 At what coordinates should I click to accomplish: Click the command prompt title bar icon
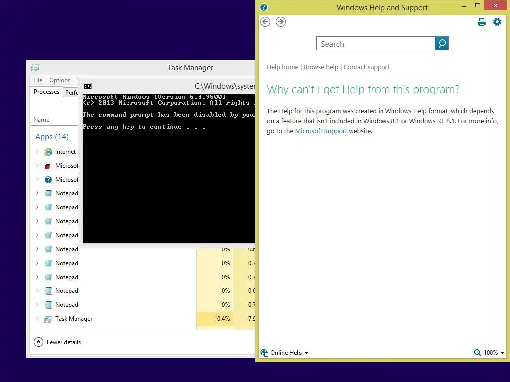88,86
